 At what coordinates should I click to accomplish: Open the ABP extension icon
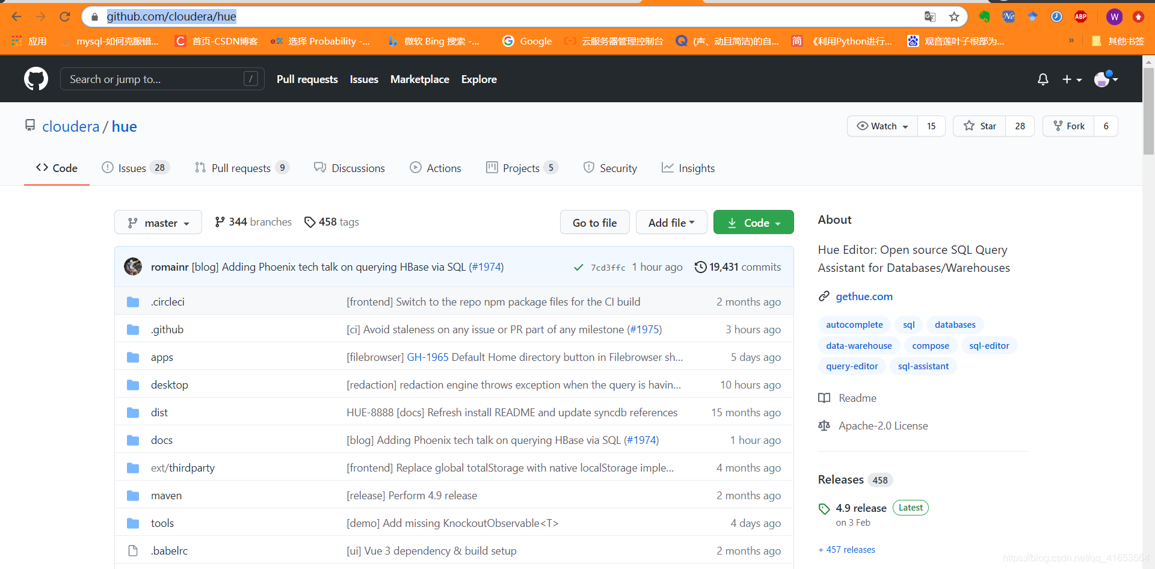click(x=1080, y=17)
